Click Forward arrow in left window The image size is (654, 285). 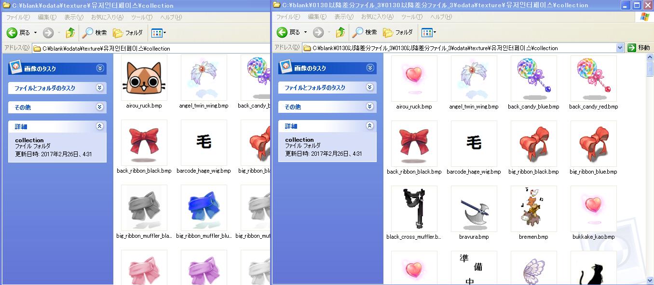click(48, 33)
